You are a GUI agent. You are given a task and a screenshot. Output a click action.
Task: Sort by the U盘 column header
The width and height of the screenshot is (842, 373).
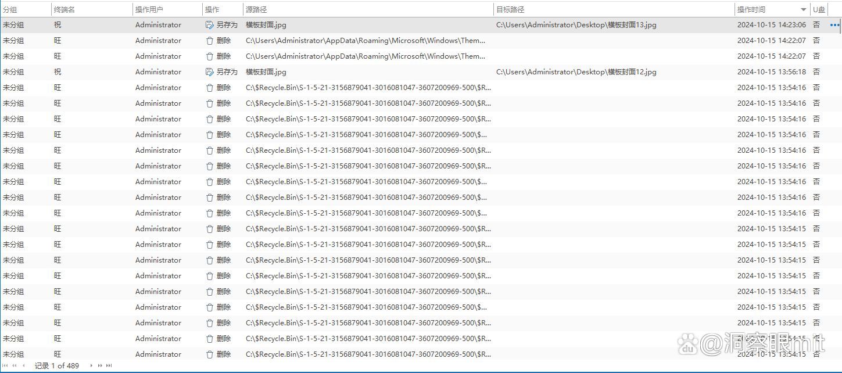819,10
